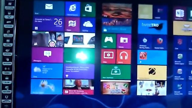Open the tile with the white robot icon beside Firefox
The height and width of the screenshot is (108, 192).
pyautogui.click(x=145, y=42)
